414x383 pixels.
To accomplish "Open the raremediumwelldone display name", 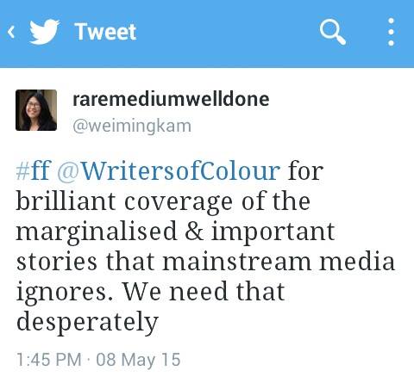I will (x=171, y=99).
